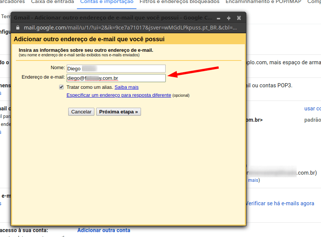This screenshot has width=321, height=237.
Task: Click the Nome input field
Action: tap(116, 68)
